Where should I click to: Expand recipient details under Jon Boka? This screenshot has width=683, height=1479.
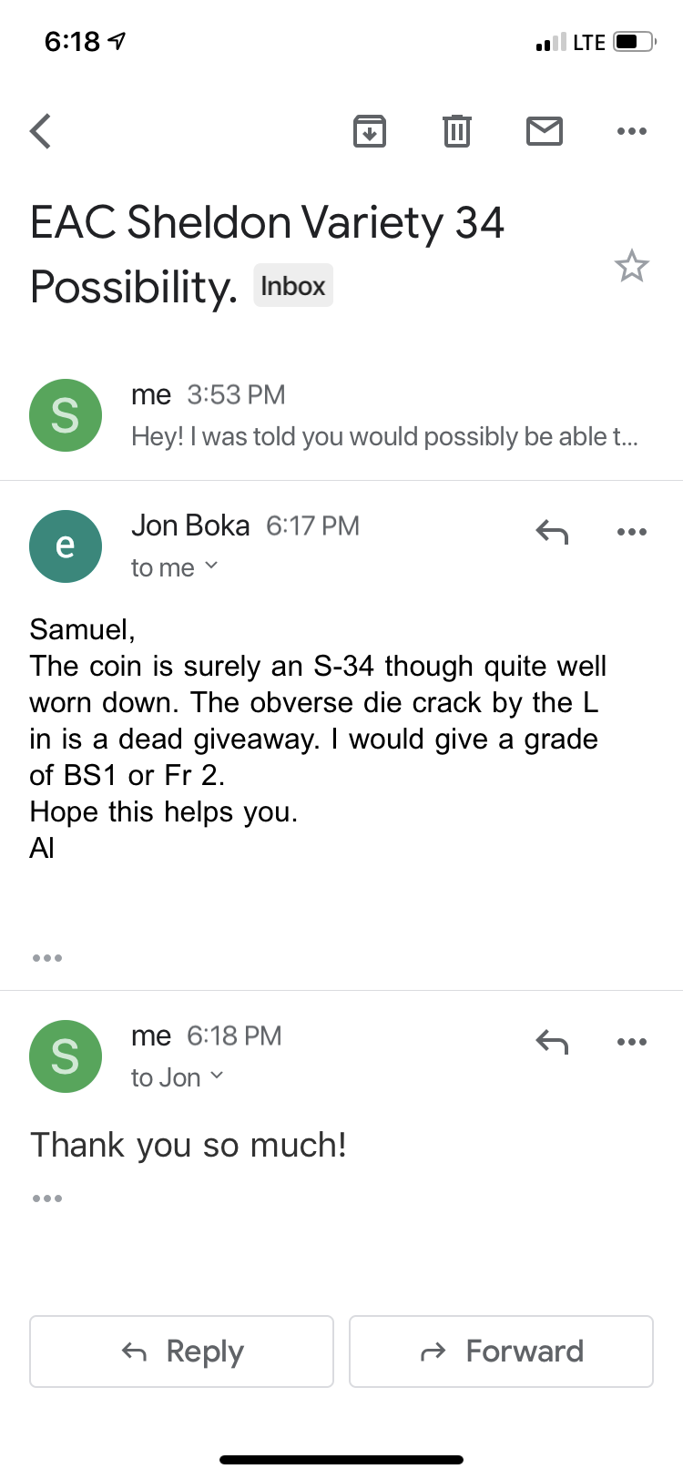point(175,567)
